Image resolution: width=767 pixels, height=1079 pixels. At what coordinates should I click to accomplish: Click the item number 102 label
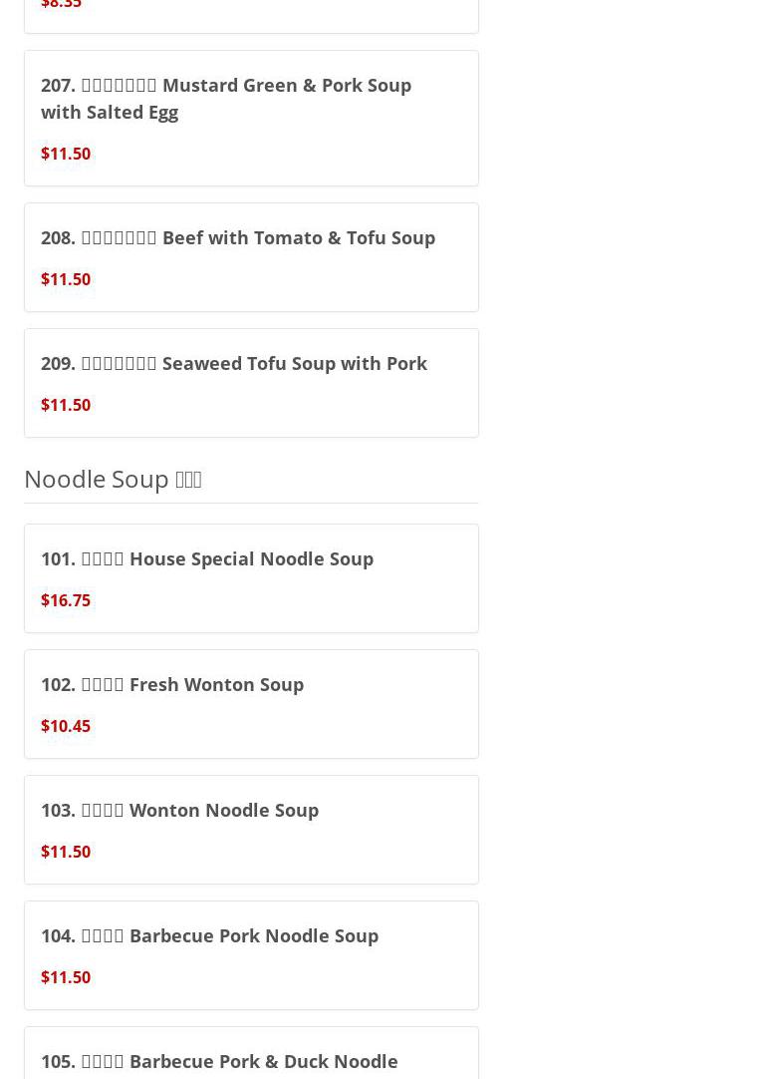[58, 684]
